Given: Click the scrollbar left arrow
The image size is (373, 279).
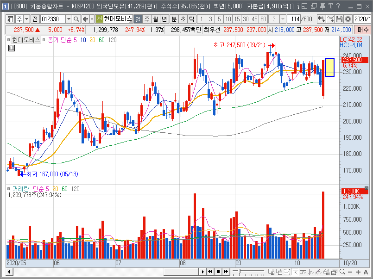Looking at the screenshot, I should pos(9,272).
